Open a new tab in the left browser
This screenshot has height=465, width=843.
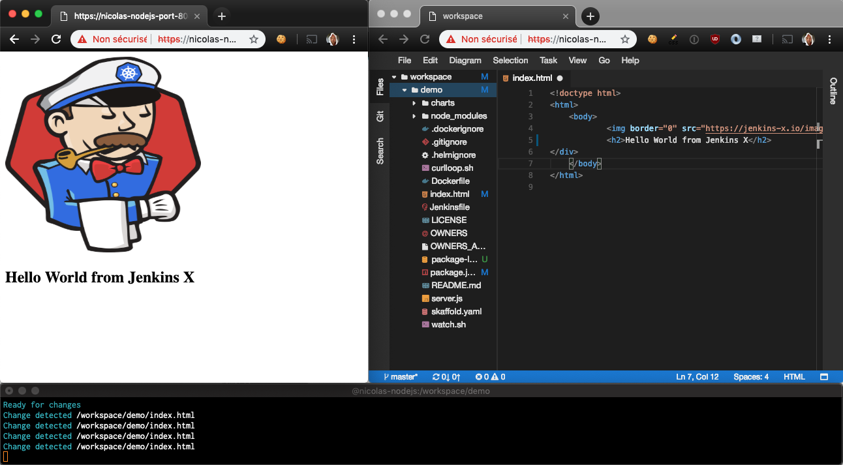[x=222, y=16]
